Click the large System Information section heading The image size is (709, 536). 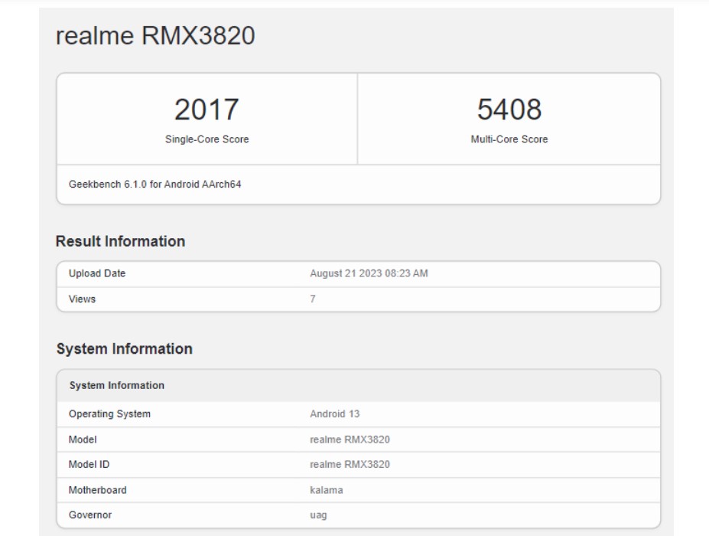tap(125, 348)
